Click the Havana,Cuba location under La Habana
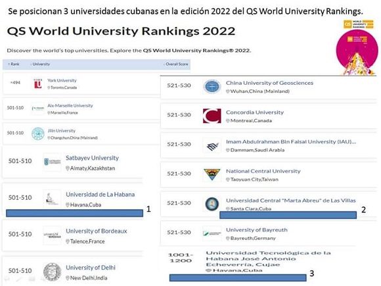This screenshot has width=381, height=286. 85,204
